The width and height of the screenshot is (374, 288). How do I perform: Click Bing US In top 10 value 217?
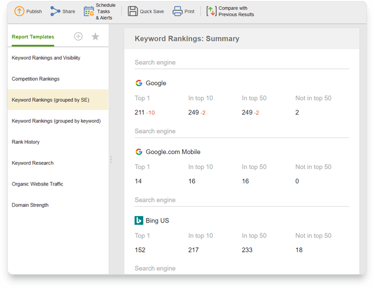[x=194, y=250]
